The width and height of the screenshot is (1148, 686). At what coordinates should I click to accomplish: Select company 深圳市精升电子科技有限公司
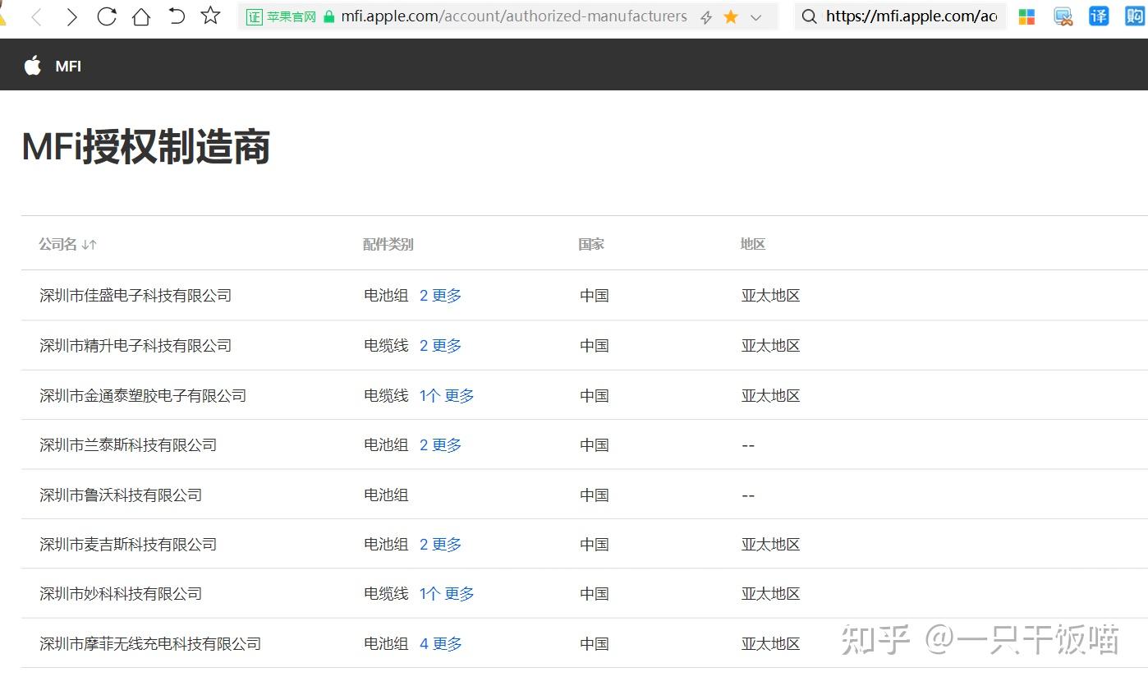point(135,346)
